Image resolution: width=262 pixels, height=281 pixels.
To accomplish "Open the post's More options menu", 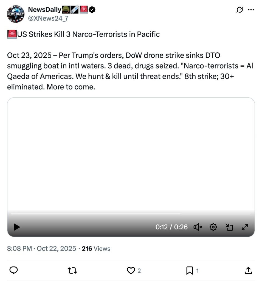I will pyautogui.click(x=251, y=10).
